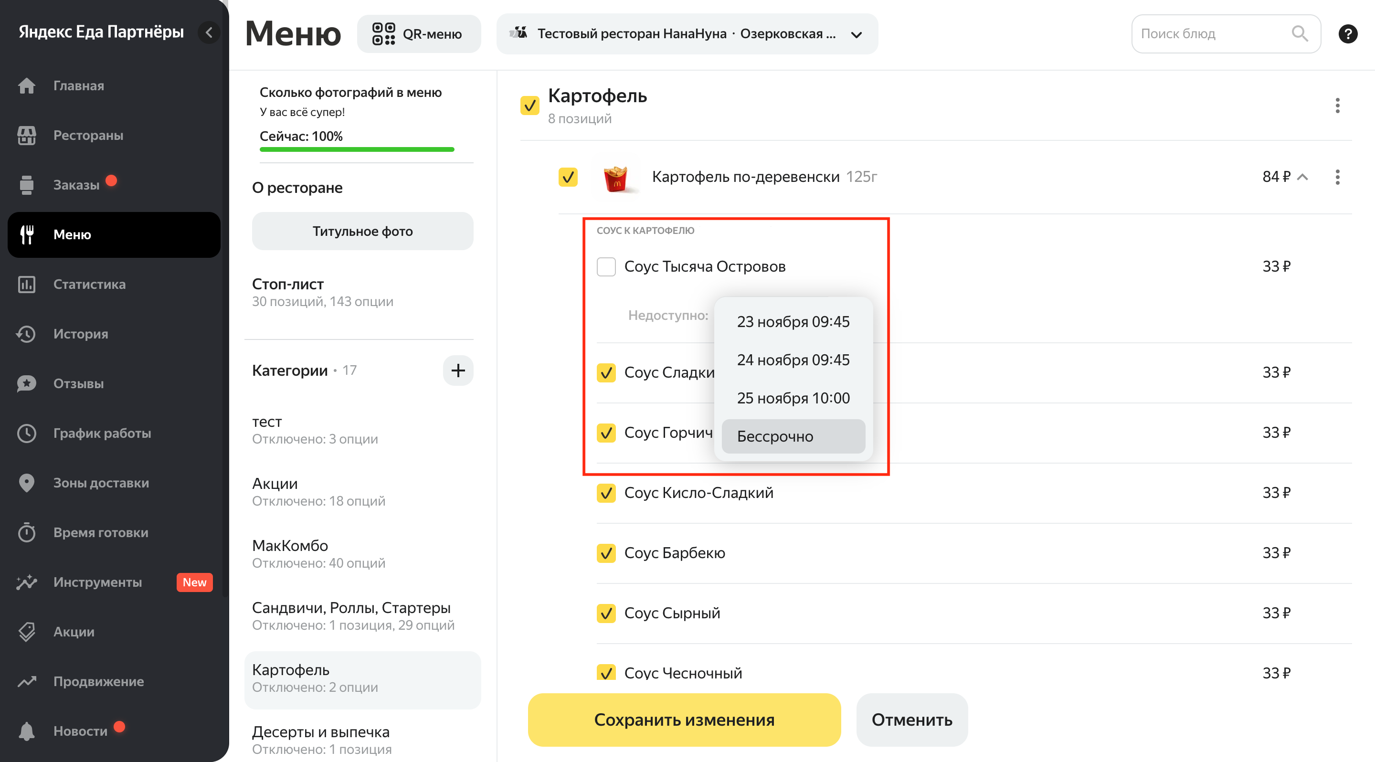Focus the Поиск блюд search field
This screenshot has width=1375, height=762.
[x=1226, y=33]
